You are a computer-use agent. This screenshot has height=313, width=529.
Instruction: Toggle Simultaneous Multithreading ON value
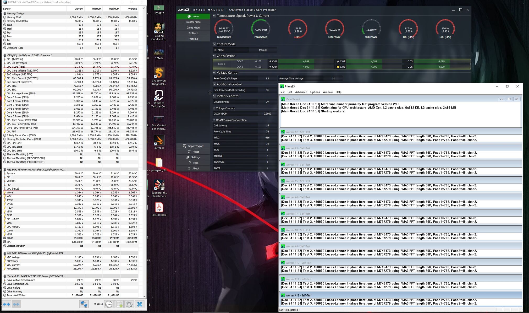point(267,90)
